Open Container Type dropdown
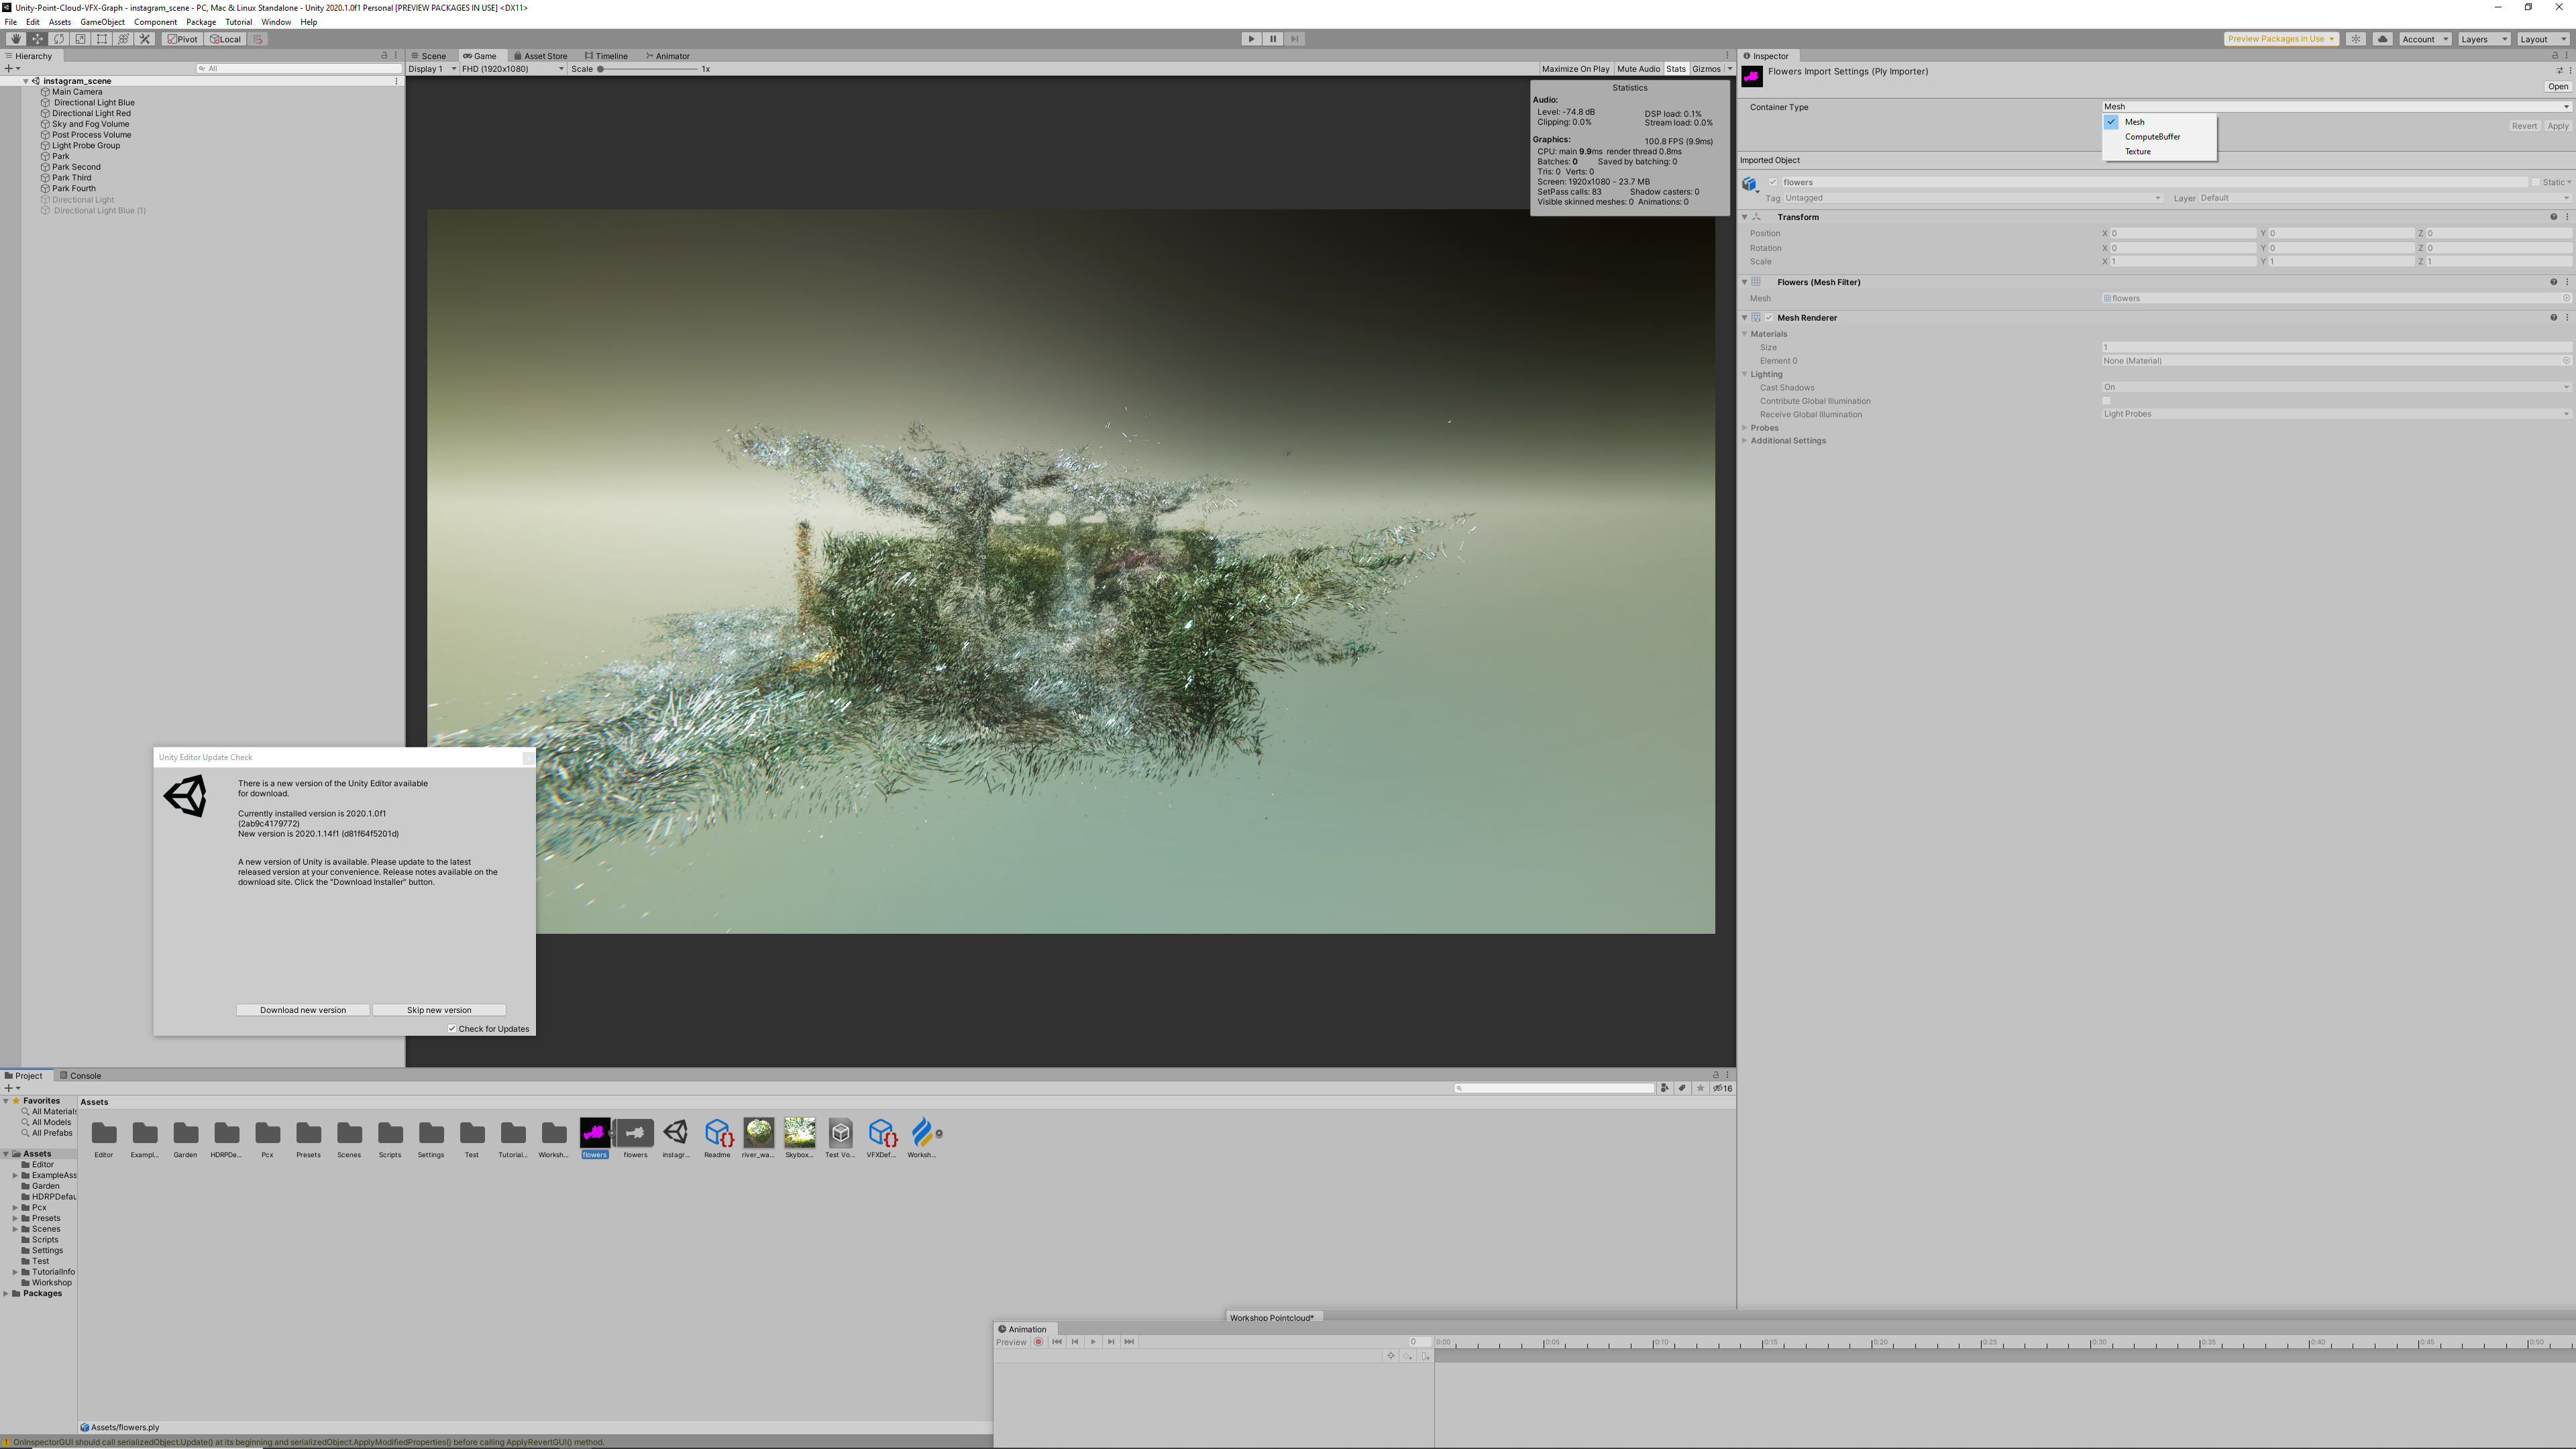The image size is (2576, 1449). pos(2336,107)
